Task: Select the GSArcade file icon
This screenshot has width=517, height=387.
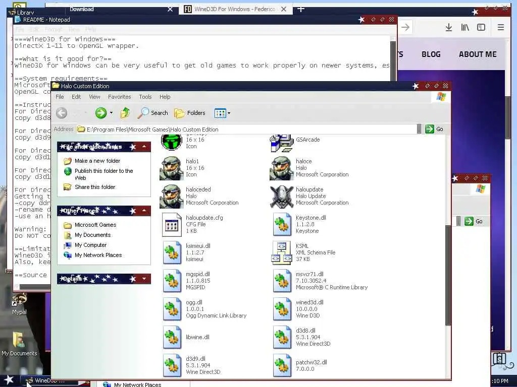Action: [x=281, y=144]
